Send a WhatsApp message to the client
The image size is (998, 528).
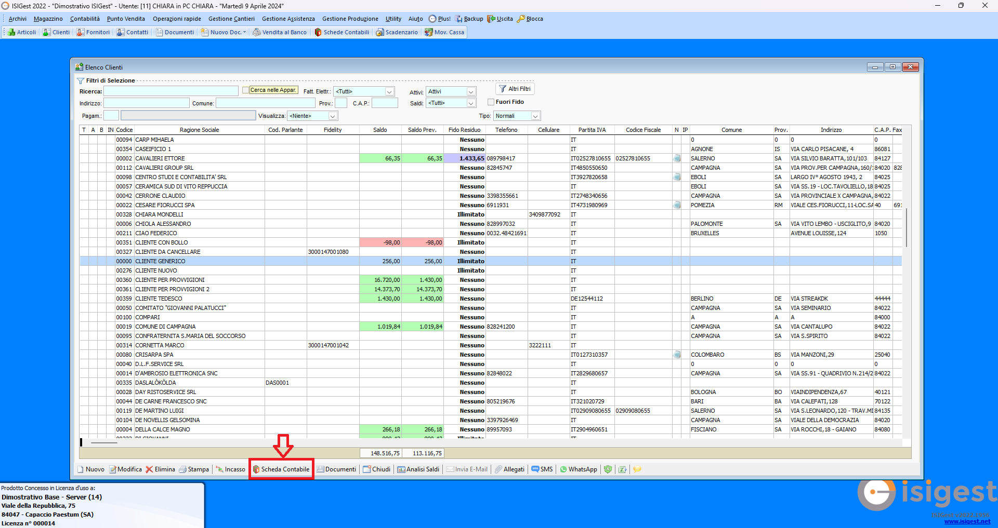(577, 469)
